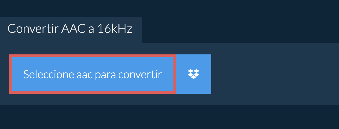The height and width of the screenshot is (129, 339).
Task: Click the 'Convertir AAC a 16kHz' title
Action: 70,29
